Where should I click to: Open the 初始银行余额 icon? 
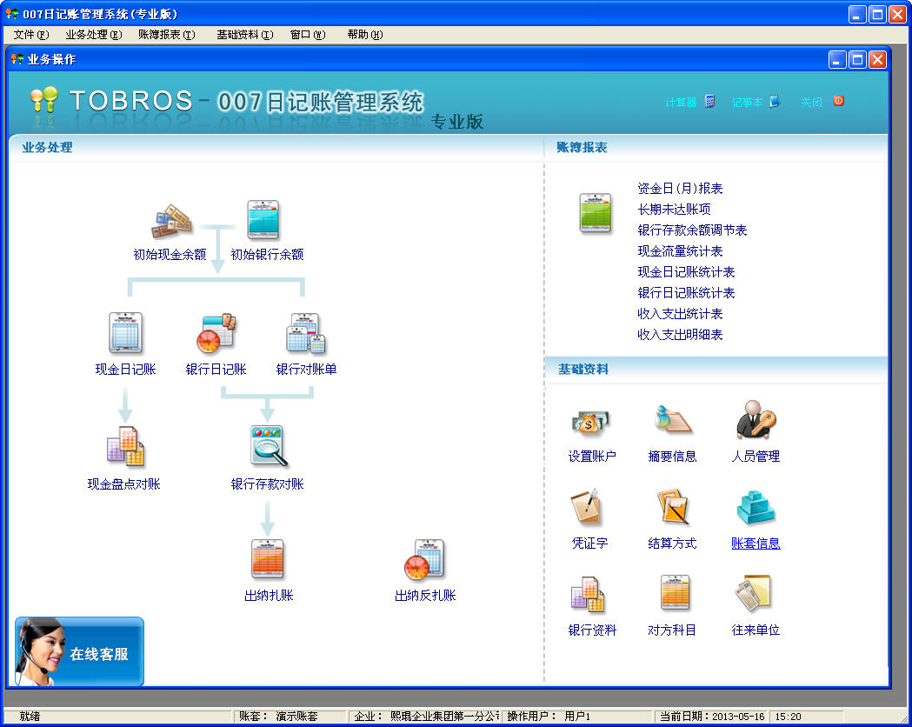click(x=263, y=220)
